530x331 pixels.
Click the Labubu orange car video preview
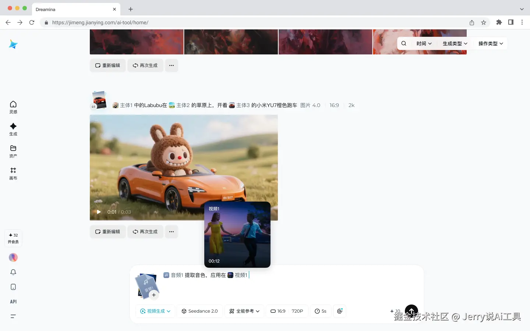point(184,167)
